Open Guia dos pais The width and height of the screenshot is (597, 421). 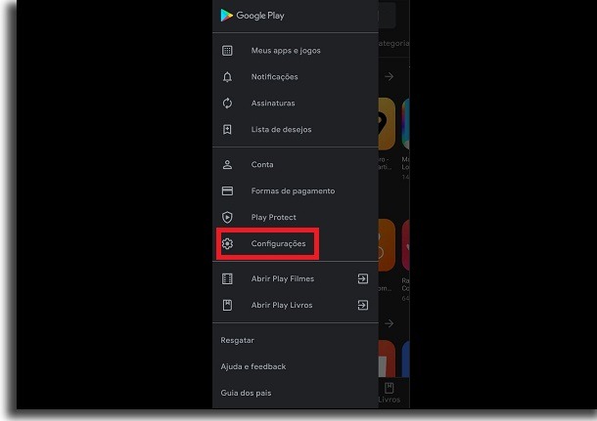[246, 393]
